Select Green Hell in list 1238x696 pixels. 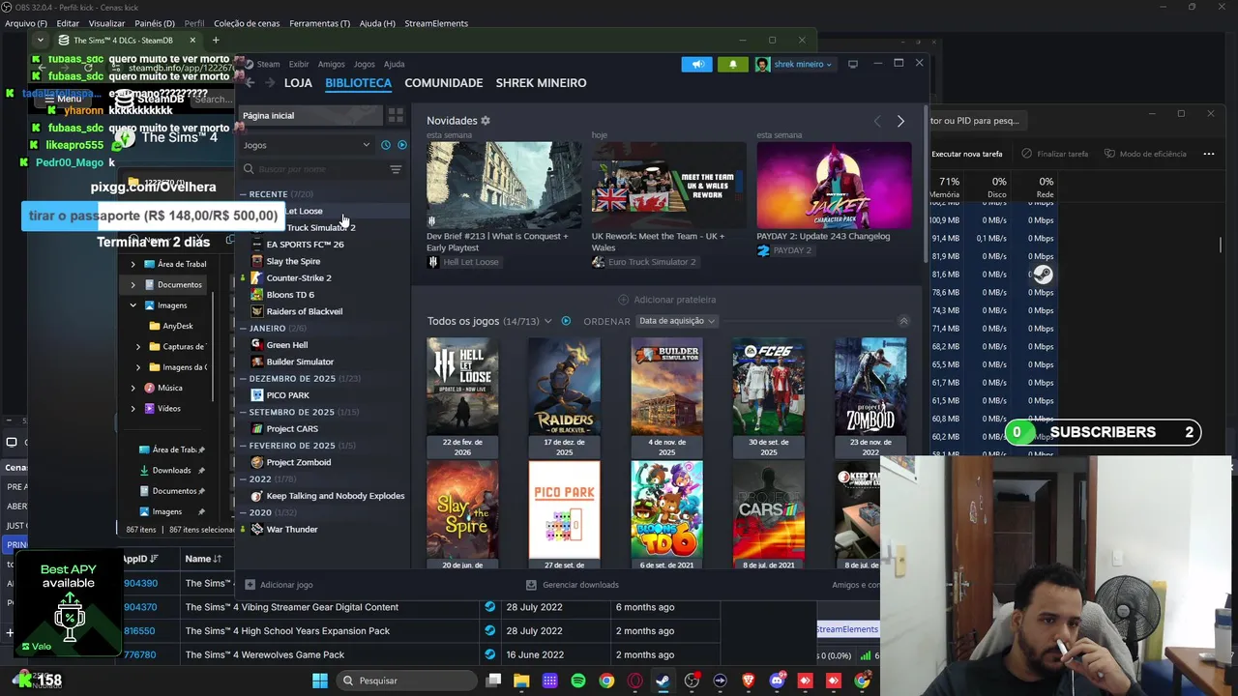(287, 345)
